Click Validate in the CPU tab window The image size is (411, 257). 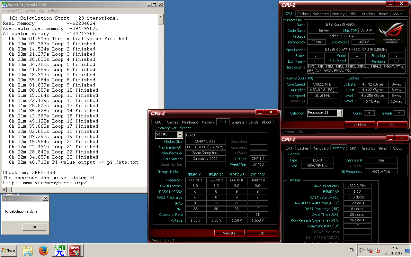360,125
